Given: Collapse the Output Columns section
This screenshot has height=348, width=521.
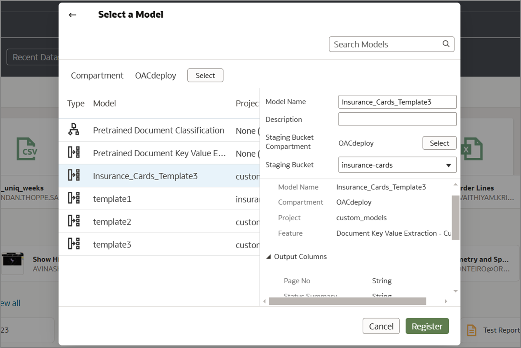Looking at the screenshot, I should pyautogui.click(x=269, y=257).
